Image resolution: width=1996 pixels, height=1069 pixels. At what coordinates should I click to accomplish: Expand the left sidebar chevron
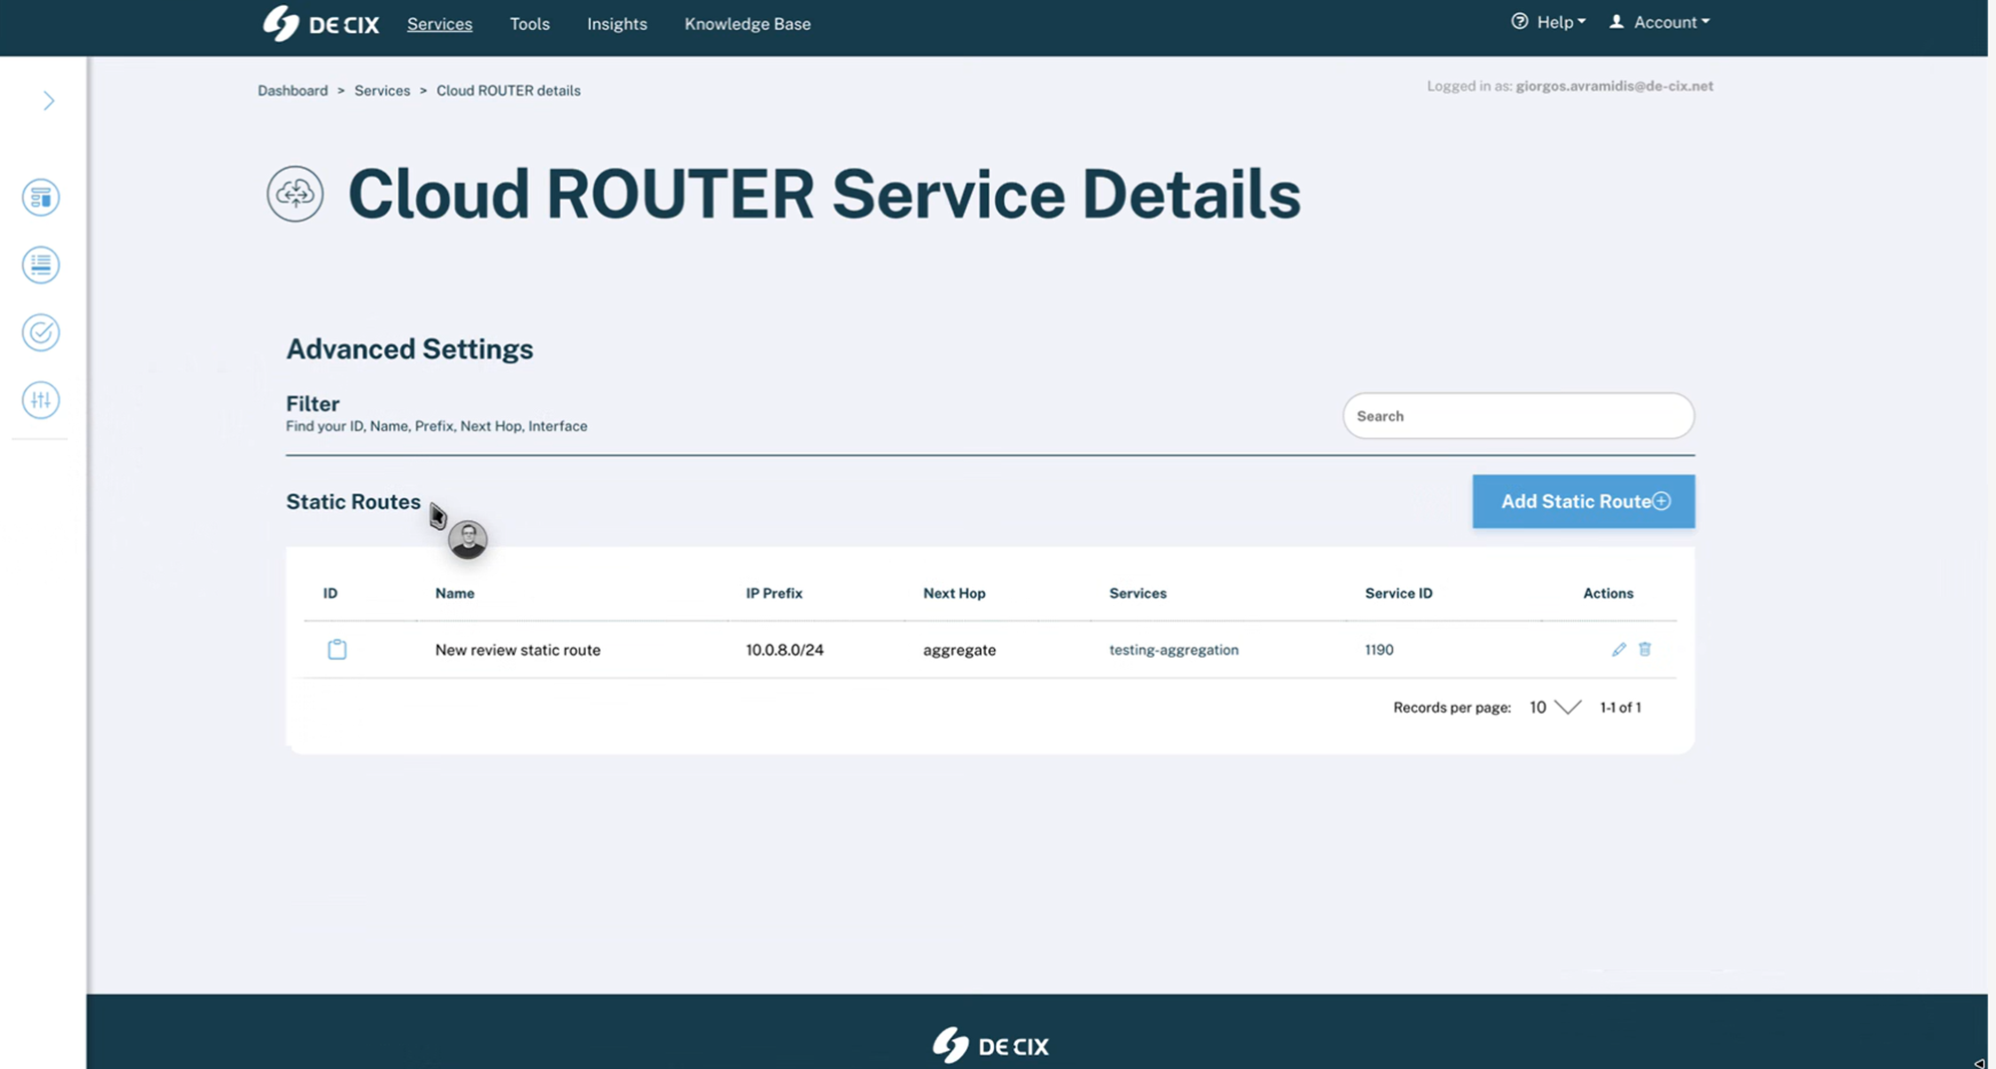[48, 101]
